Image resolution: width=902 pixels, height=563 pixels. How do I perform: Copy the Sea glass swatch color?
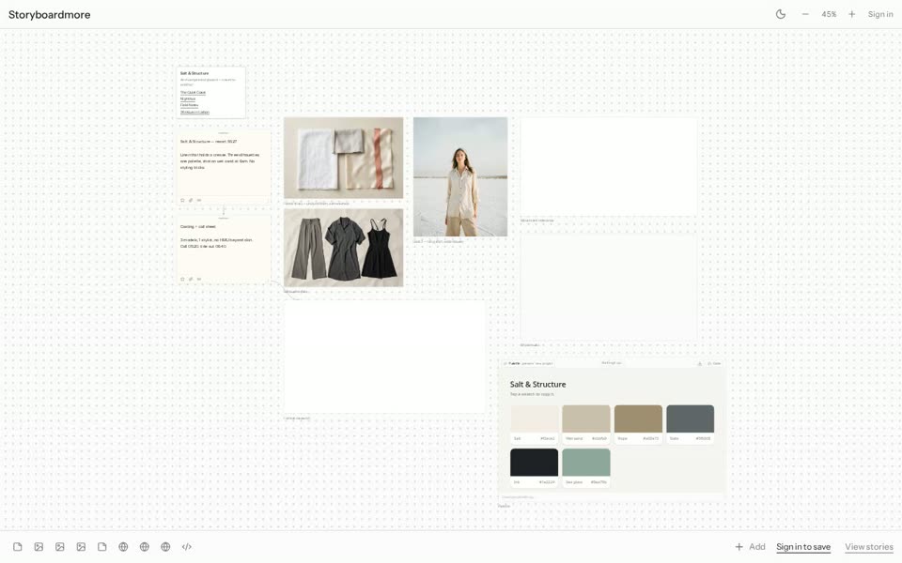click(x=586, y=467)
